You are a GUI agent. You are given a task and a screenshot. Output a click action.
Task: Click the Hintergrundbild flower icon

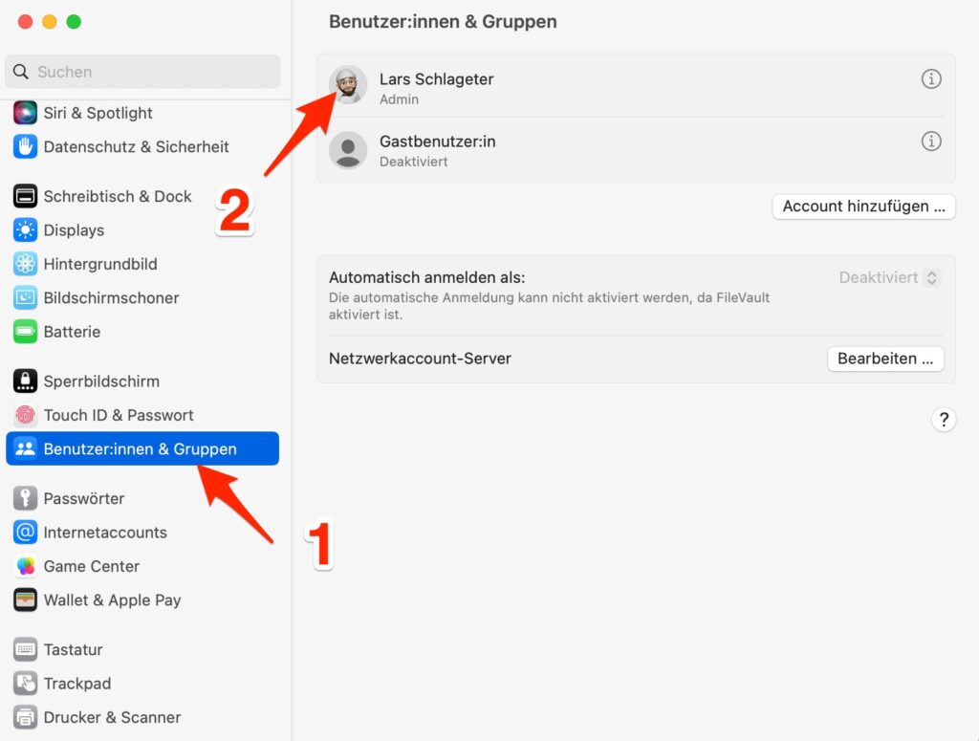(x=25, y=264)
